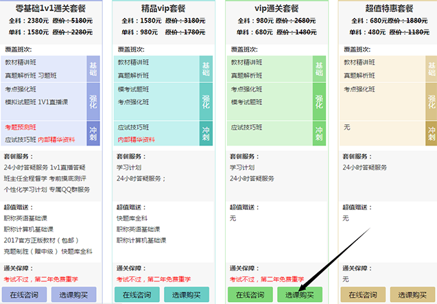Click 在线咨询 under 零基础1v1通关套餐
The height and width of the screenshot is (304, 437).
(x=25, y=294)
